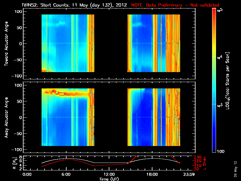Click the 0:00 time axis start label
This screenshot has width=241, height=181.
27,174
